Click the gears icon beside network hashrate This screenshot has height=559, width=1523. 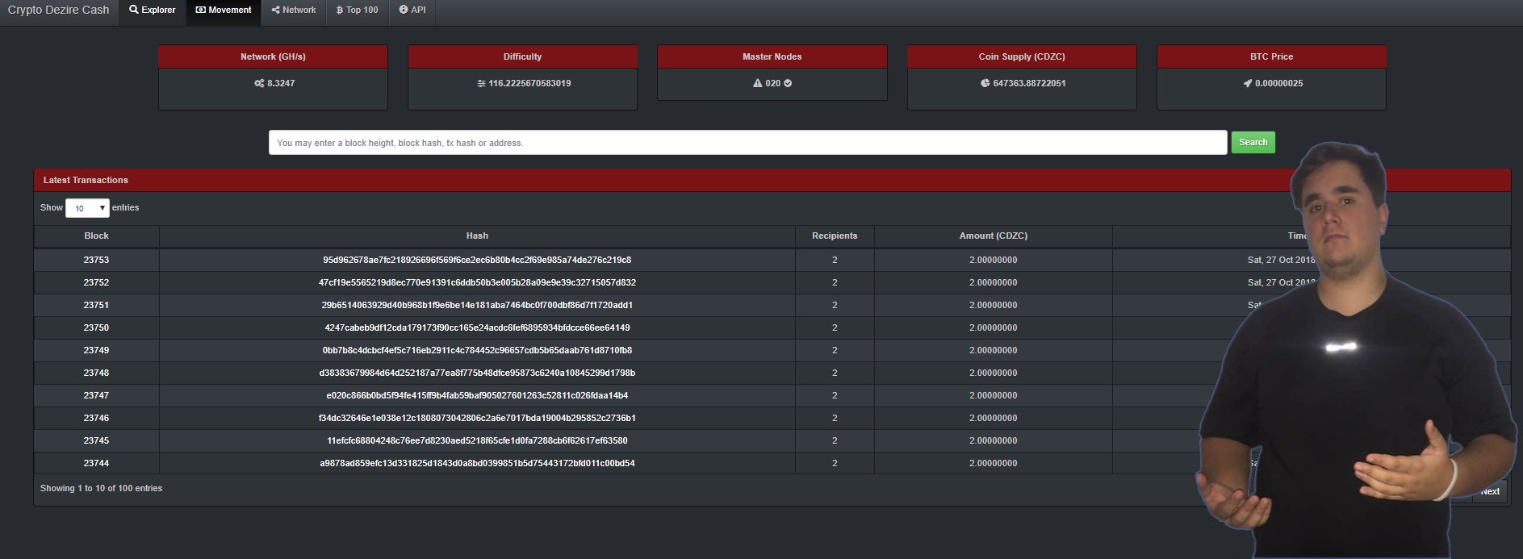click(x=259, y=83)
